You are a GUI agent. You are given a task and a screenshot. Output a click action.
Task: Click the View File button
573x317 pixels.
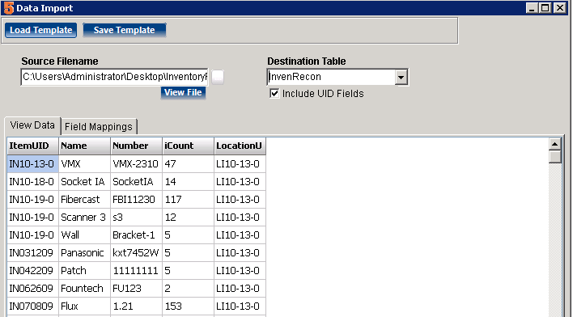coord(183,93)
